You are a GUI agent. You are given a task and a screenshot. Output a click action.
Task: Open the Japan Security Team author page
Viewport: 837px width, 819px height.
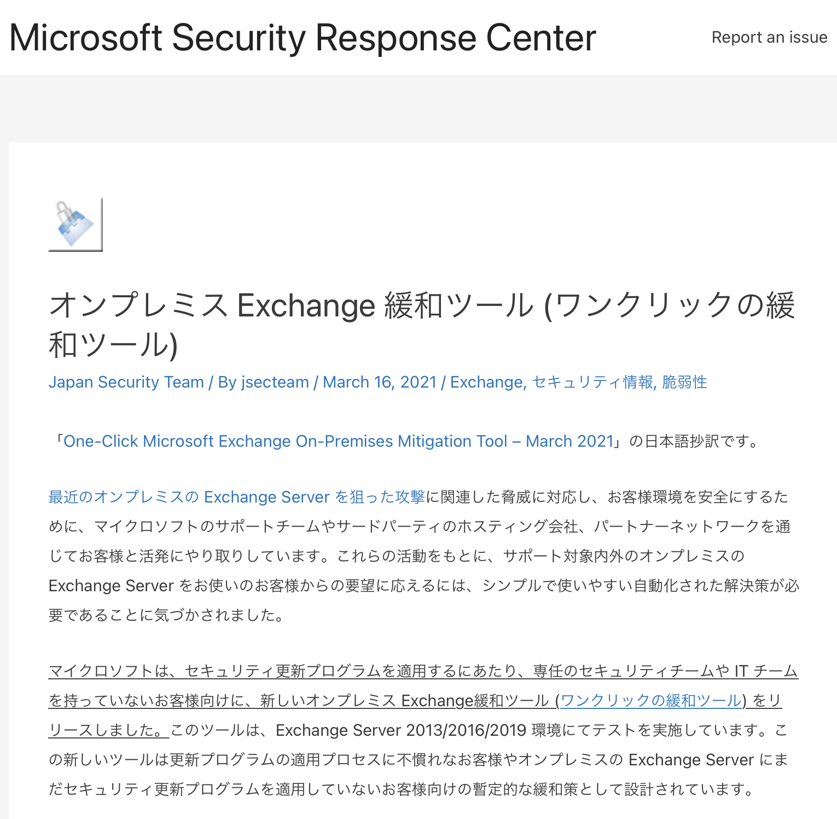[125, 382]
